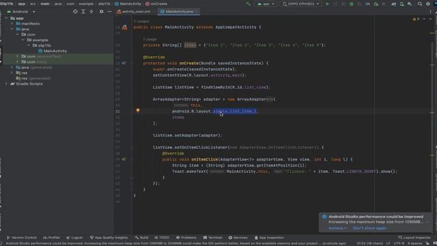Click the 31:52 cursor position in status bar
Image resolution: width=437 pixels, height=246 pixels.
tap(369, 243)
